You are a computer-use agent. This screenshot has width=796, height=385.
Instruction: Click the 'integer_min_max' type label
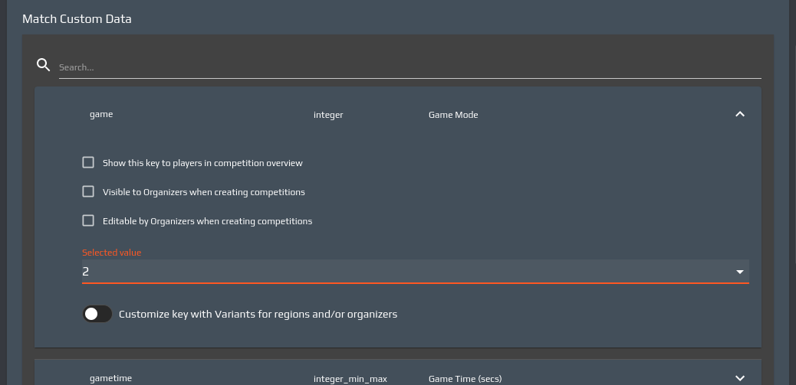pyautogui.click(x=350, y=379)
